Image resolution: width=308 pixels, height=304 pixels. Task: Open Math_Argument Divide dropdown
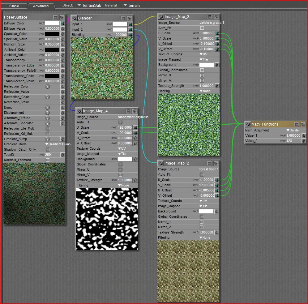pos(292,130)
